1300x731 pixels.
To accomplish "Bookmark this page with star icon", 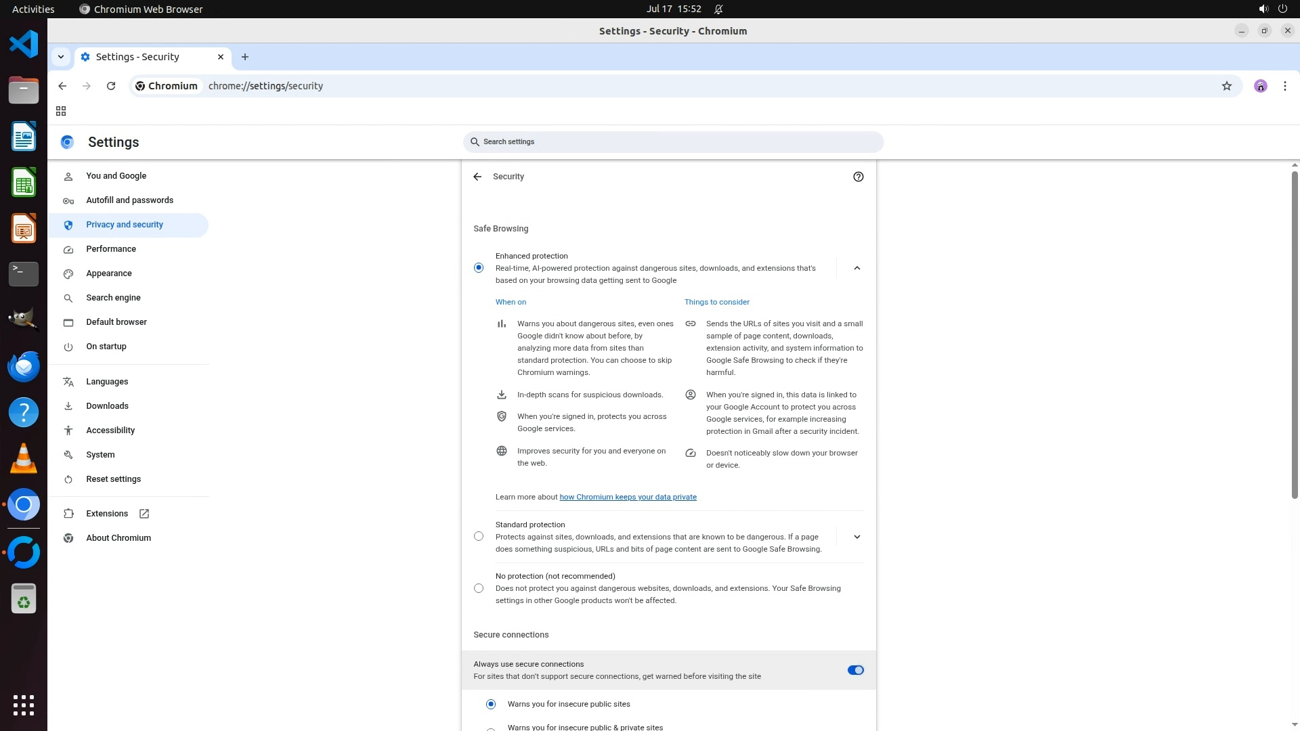I will click(1226, 86).
